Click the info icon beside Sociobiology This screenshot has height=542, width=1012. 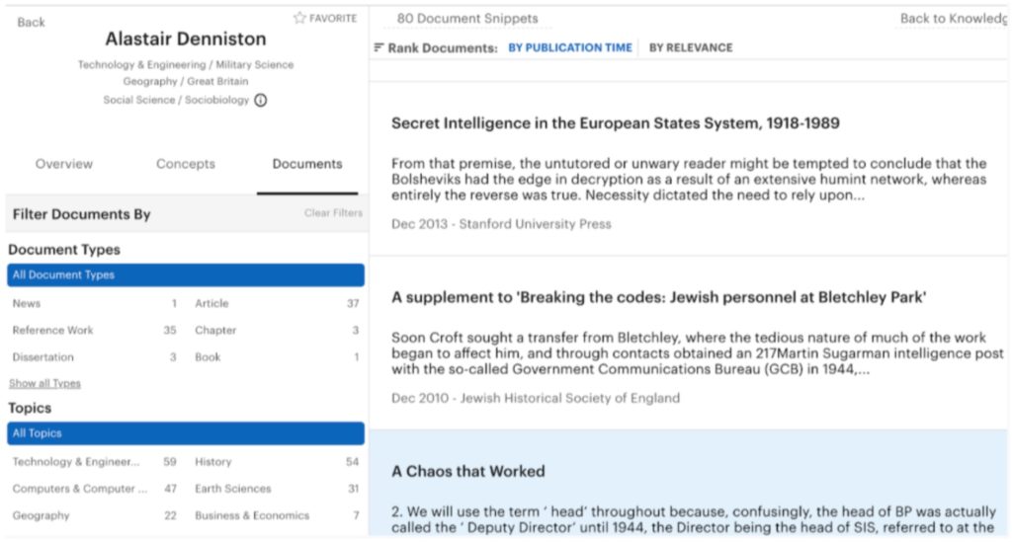pyautogui.click(x=261, y=100)
